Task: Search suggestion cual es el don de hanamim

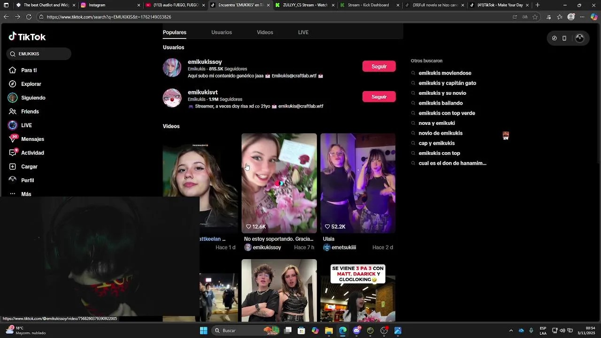Action: click(x=452, y=163)
